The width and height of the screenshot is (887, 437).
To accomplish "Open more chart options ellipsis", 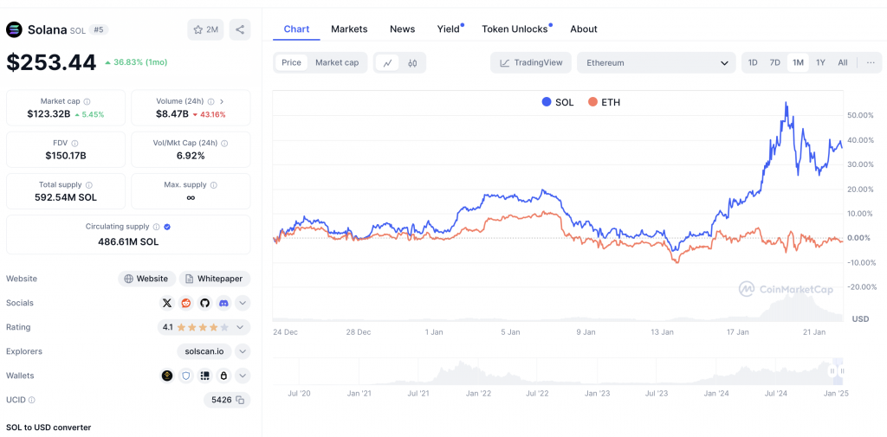I will [871, 63].
